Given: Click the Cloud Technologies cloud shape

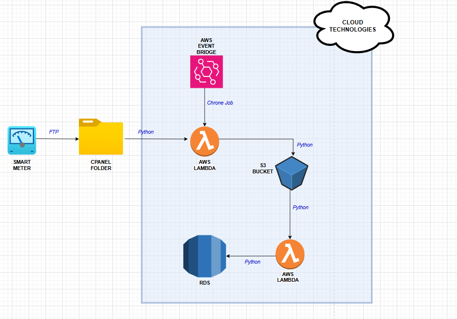Looking at the screenshot, I should (353, 25).
